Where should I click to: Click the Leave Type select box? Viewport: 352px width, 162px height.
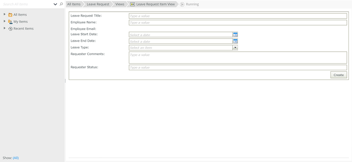[181, 47]
